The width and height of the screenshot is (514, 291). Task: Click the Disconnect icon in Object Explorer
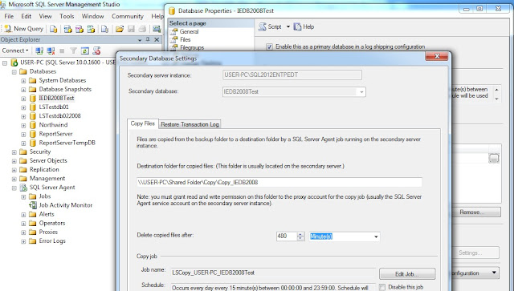pos(51,51)
